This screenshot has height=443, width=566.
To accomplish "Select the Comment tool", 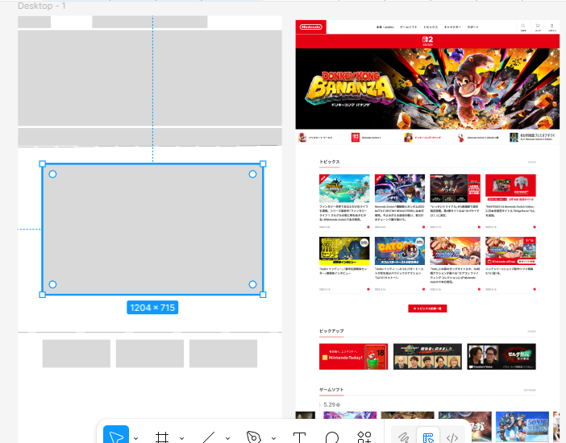I will pyautogui.click(x=331, y=437).
